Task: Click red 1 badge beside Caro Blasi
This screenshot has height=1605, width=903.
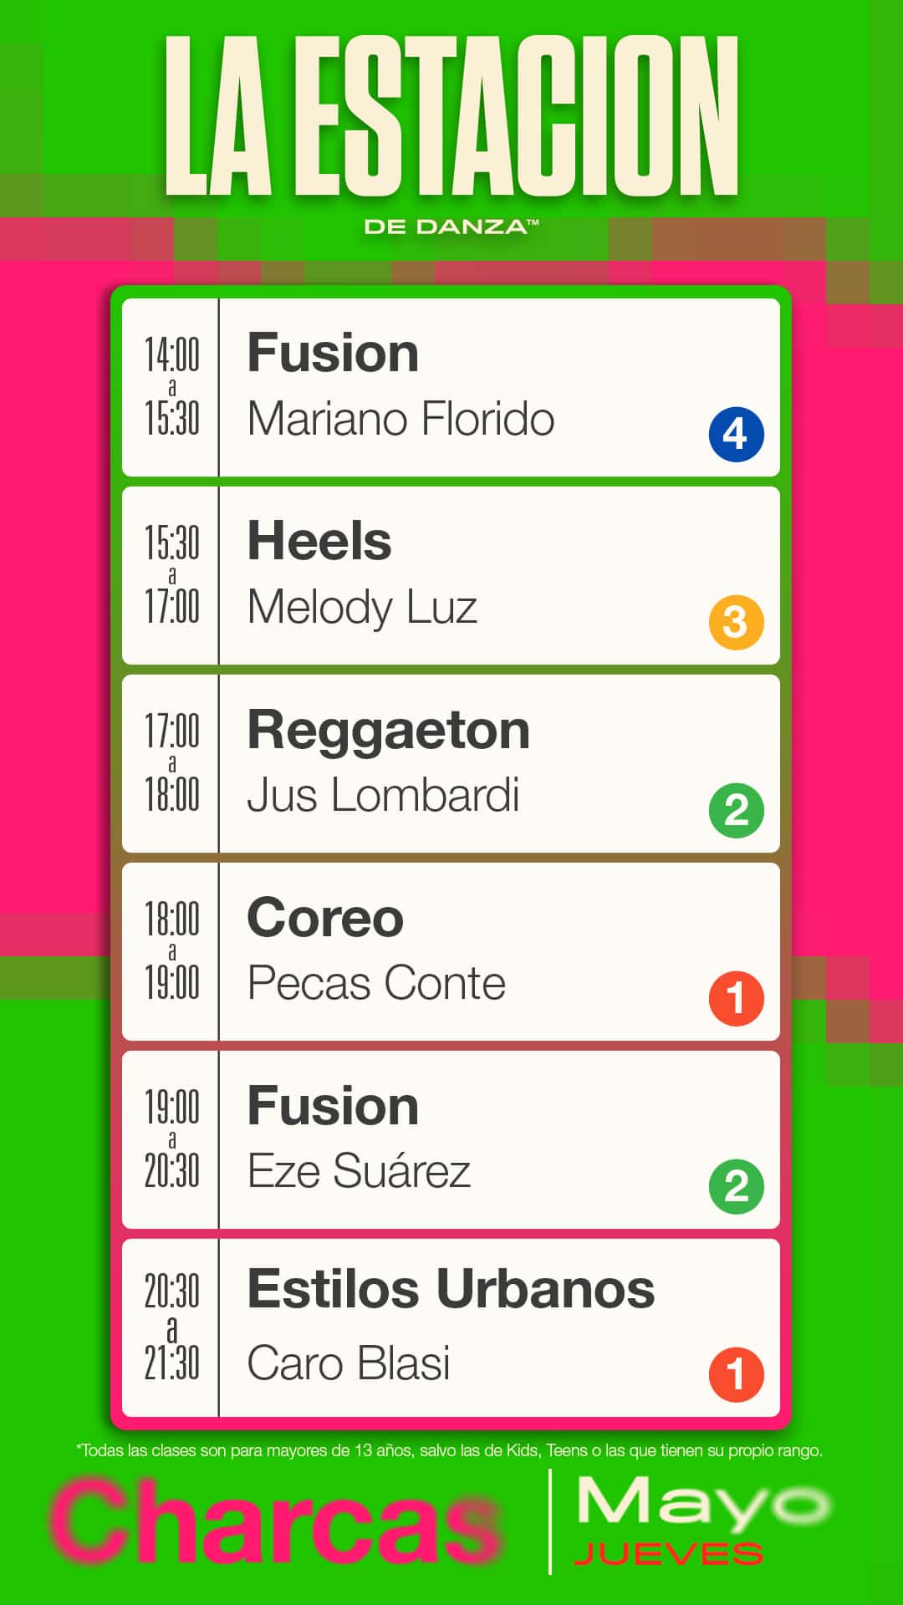Action: coord(736,1374)
